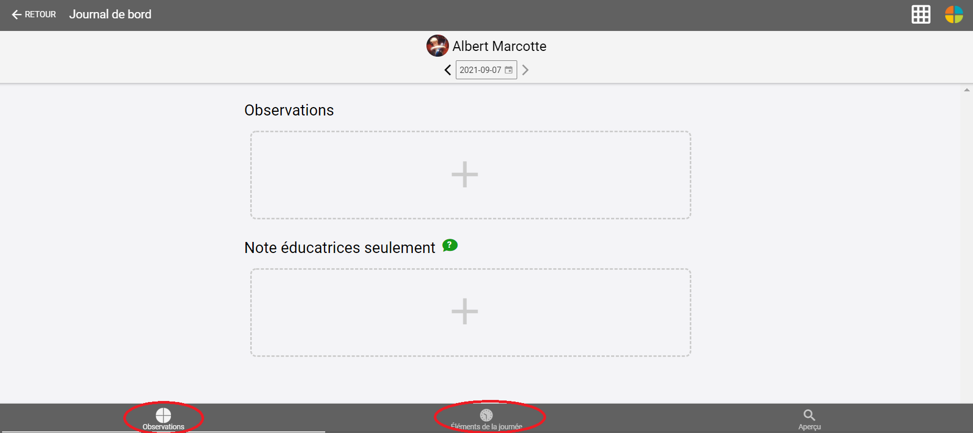Click Albert Marcotte's avatar photo
The image size is (973, 433).
[x=437, y=46]
